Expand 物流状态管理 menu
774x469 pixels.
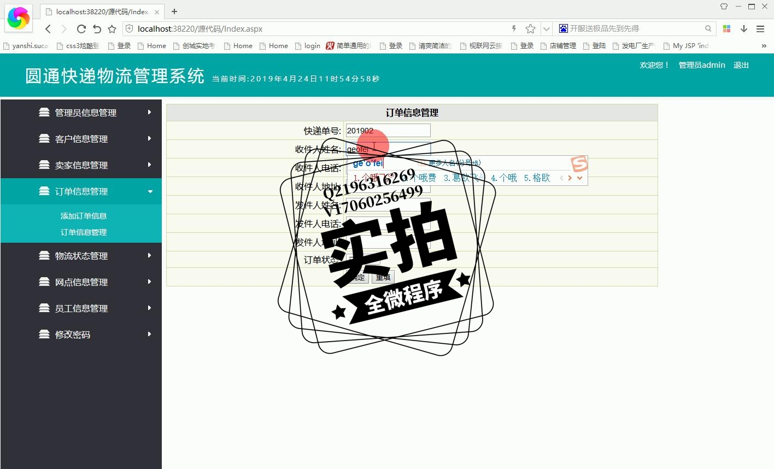point(81,256)
